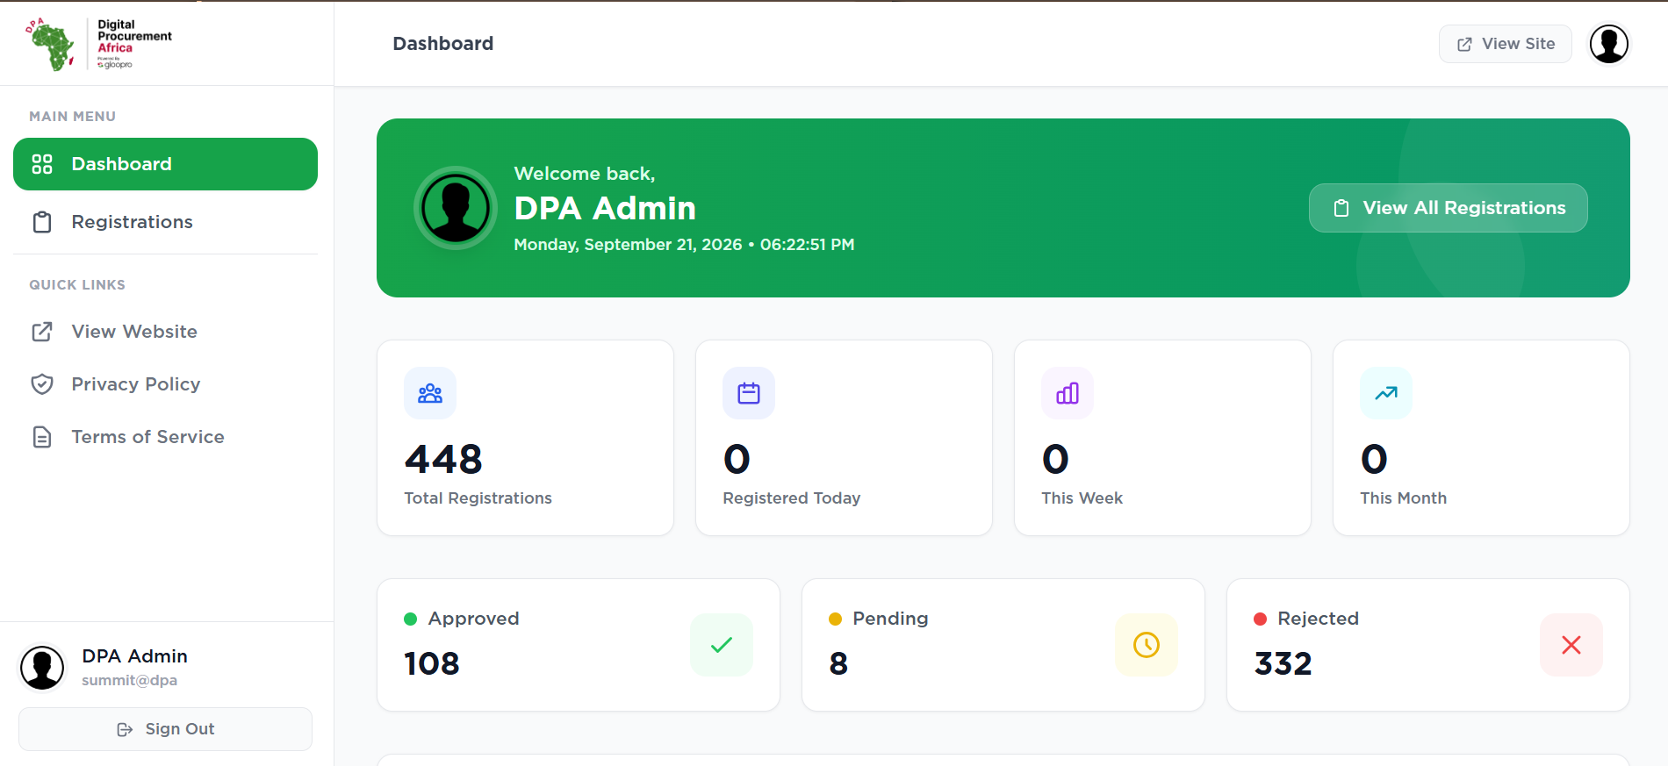Click the date and time text in the banner
1668x766 pixels.
pos(684,245)
